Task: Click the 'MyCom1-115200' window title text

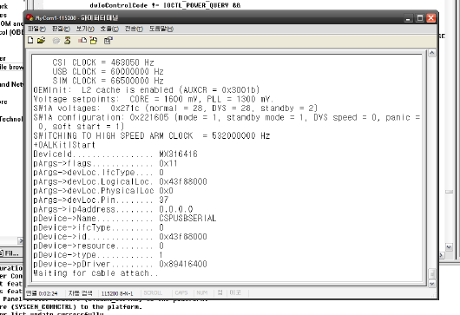Action: click(56, 18)
